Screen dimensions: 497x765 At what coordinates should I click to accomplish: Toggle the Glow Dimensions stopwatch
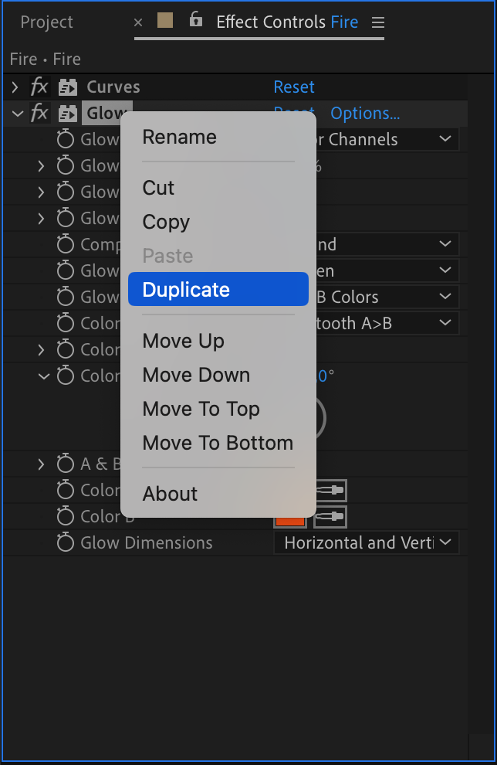tap(66, 542)
